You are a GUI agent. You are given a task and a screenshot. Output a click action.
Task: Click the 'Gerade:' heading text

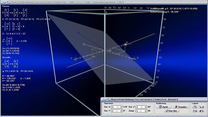pos(6,57)
